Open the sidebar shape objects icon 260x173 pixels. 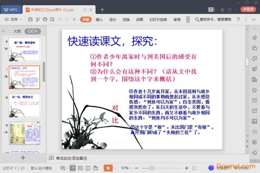[254, 58]
